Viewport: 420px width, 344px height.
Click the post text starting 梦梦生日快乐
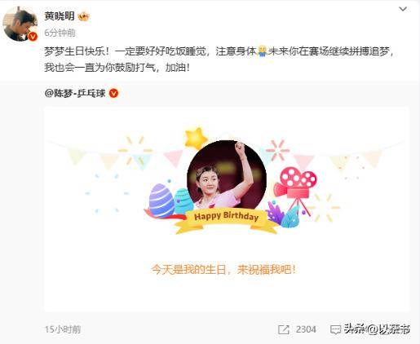[x=219, y=60]
